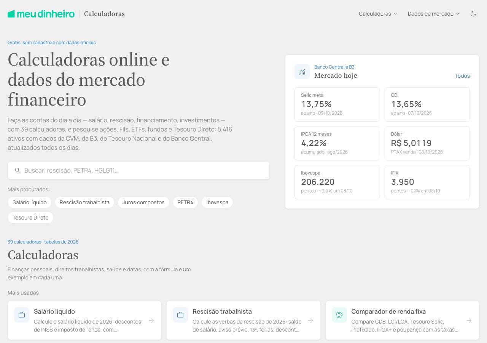Open the Comparador de renda fixa card title
The image size is (487, 343).
(388, 311)
